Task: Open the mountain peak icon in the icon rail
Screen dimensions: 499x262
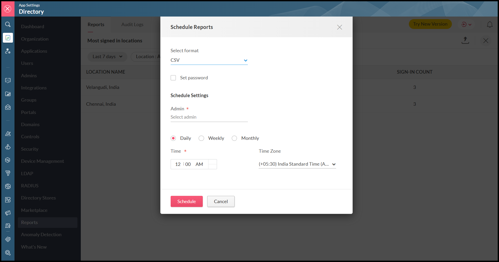Action: 8,134
